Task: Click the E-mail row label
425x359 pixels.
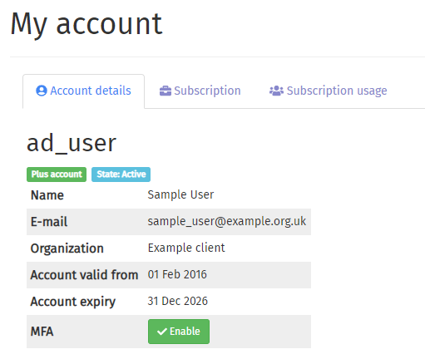Action: point(49,222)
